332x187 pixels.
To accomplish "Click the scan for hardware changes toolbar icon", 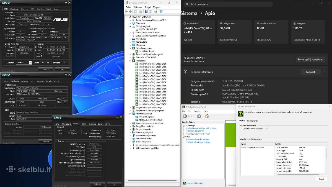I will point(156,11).
